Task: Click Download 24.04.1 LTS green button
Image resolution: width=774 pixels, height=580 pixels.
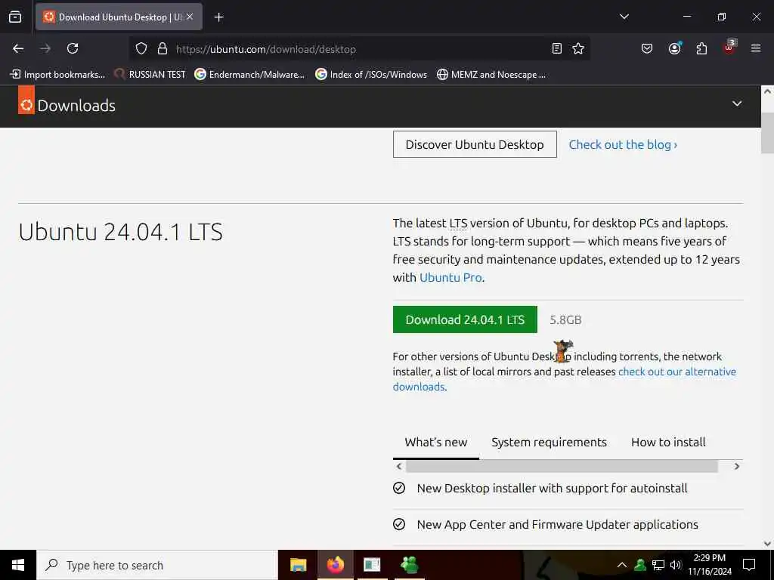Action: click(465, 319)
